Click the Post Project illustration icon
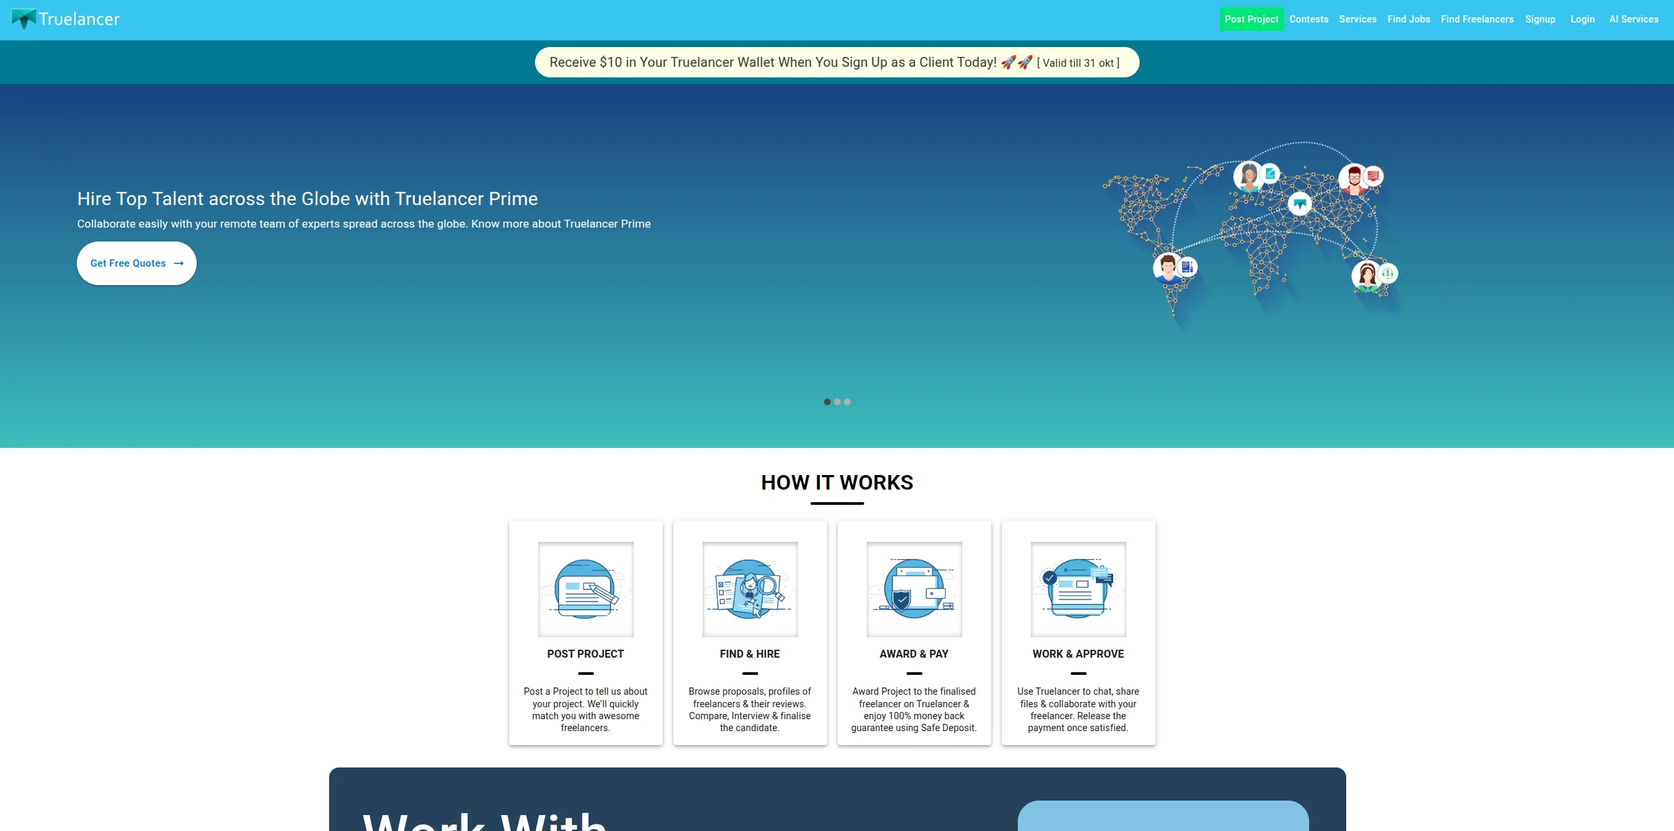Viewport: 1674px width, 831px height. tap(585, 589)
